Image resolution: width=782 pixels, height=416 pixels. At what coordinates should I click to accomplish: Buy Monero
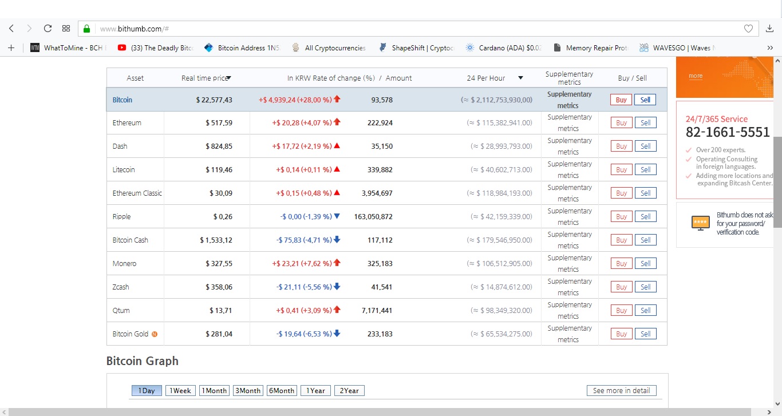[x=621, y=263]
